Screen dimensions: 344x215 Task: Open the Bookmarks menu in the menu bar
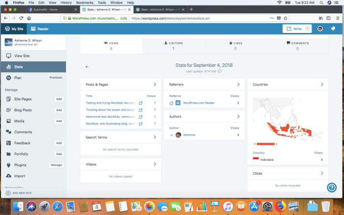point(85,2)
